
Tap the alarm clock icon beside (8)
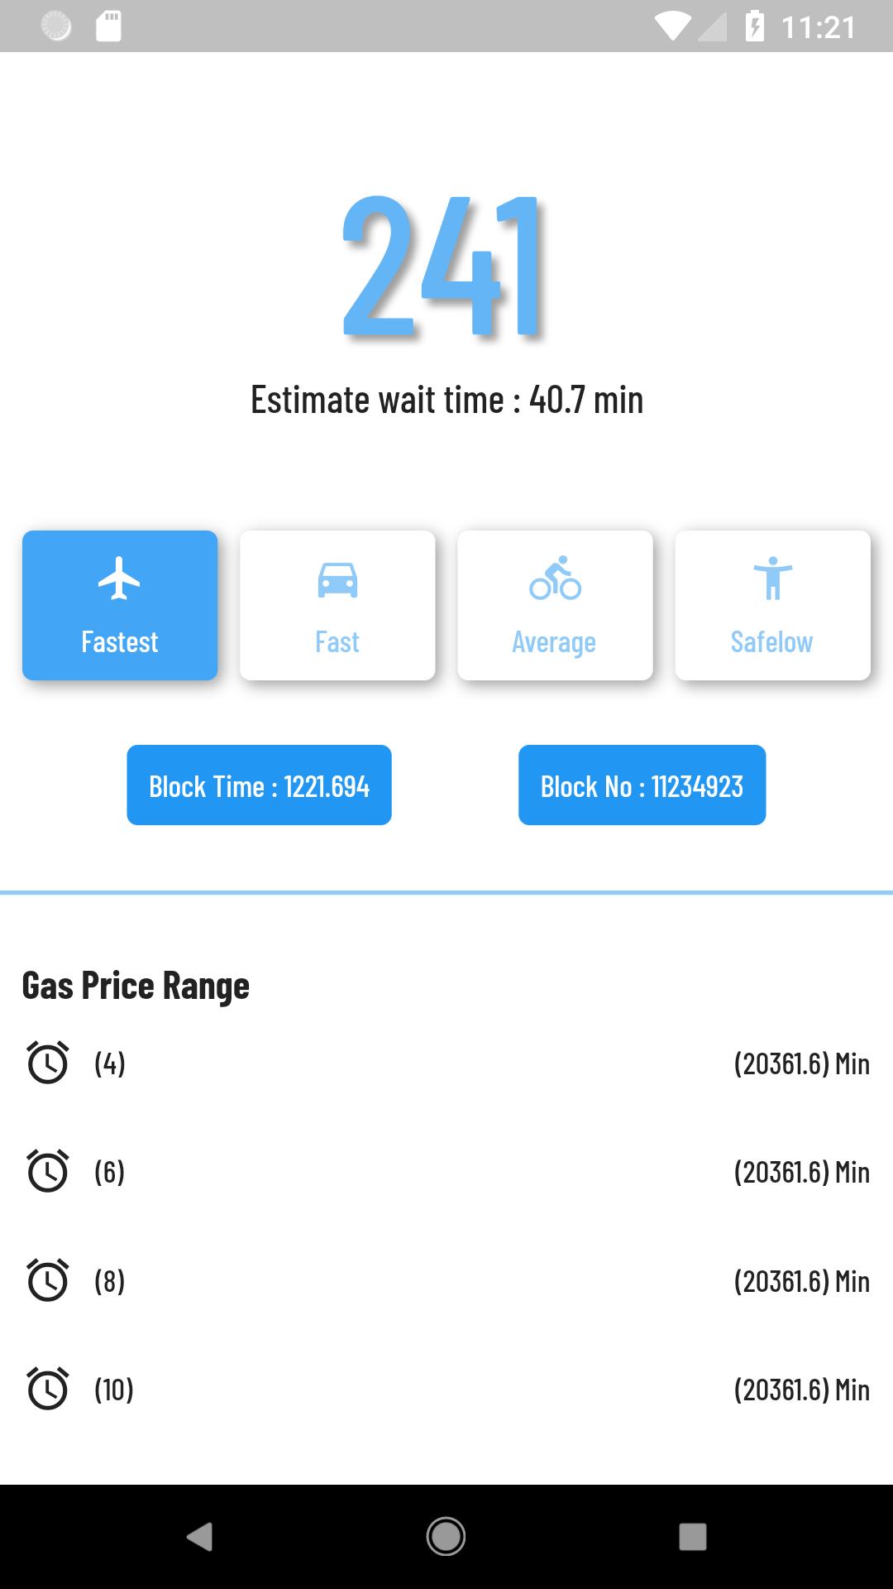(x=48, y=1280)
